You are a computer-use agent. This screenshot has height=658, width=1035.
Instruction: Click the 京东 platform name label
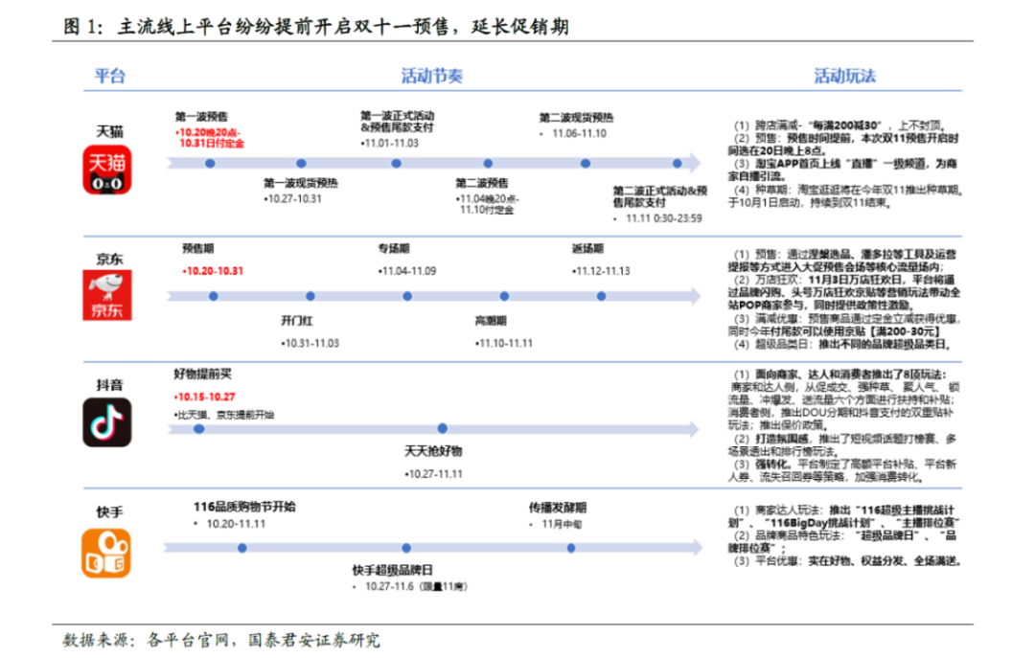[x=109, y=259]
